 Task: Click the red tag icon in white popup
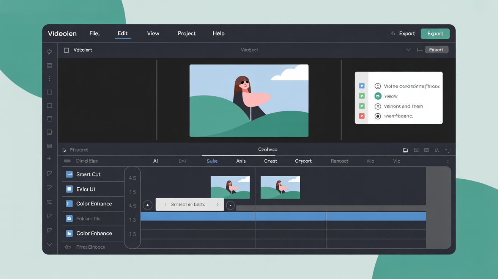[x=362, y=116]
